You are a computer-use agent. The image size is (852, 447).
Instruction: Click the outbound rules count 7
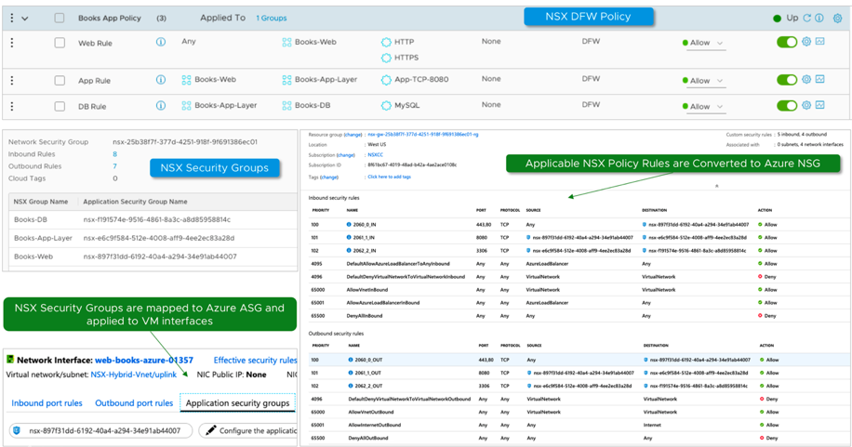tap(114, 166)
